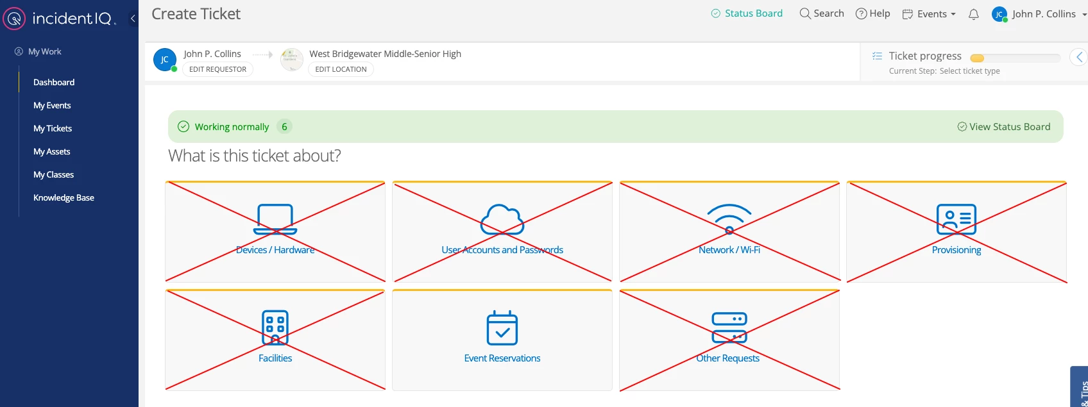The height and width of the screenshot is (407, 1088).
Task: Collapse the left sidebar with the chevron
Action: (133, 19)
